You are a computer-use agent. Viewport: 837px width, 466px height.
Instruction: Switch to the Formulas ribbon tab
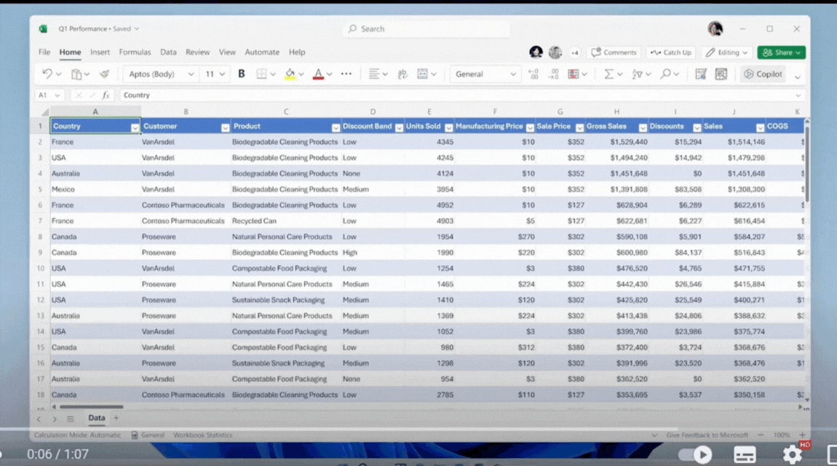coord(135,52)
